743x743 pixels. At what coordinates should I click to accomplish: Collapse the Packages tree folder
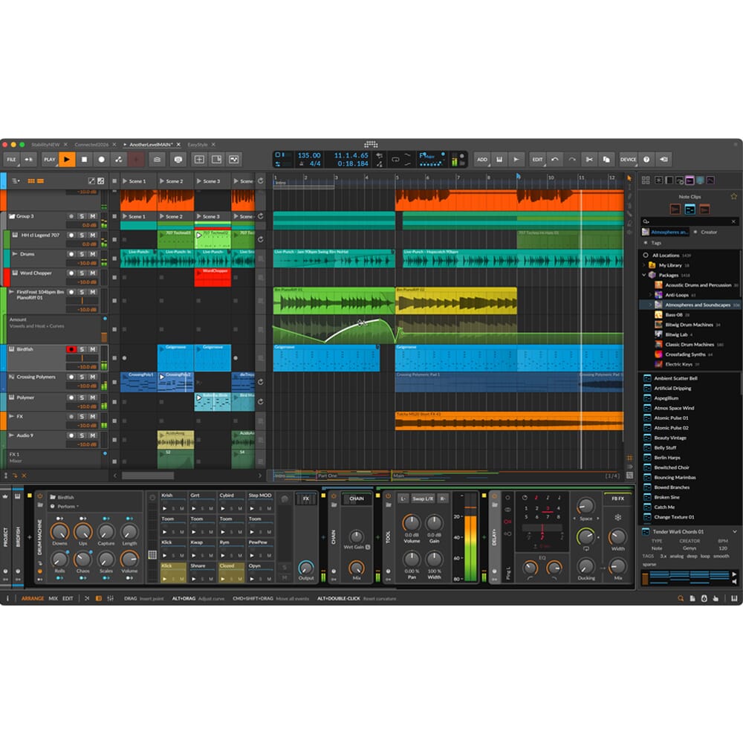(643, 275)
